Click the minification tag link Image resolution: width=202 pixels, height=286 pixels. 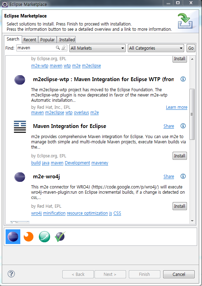tap(54, 213)
